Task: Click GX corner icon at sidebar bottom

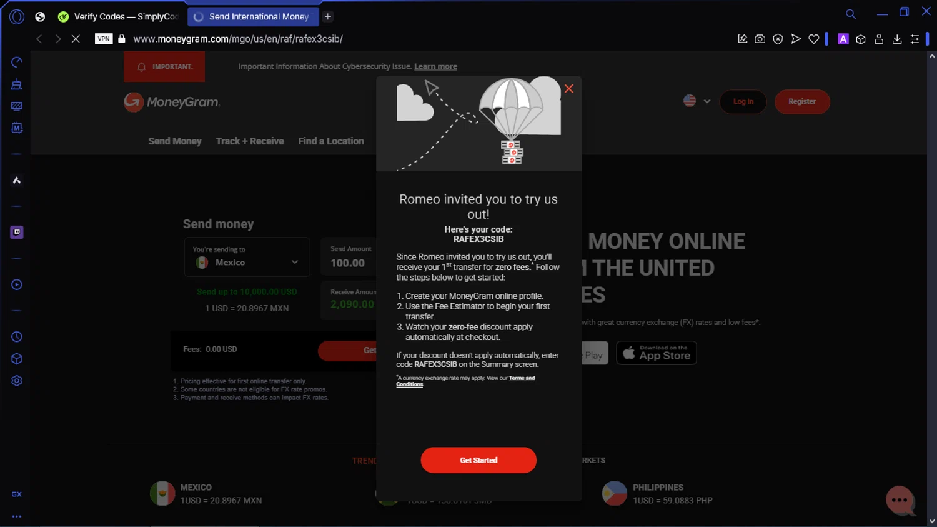Action: pyautogui.click(x=17, y=494)
